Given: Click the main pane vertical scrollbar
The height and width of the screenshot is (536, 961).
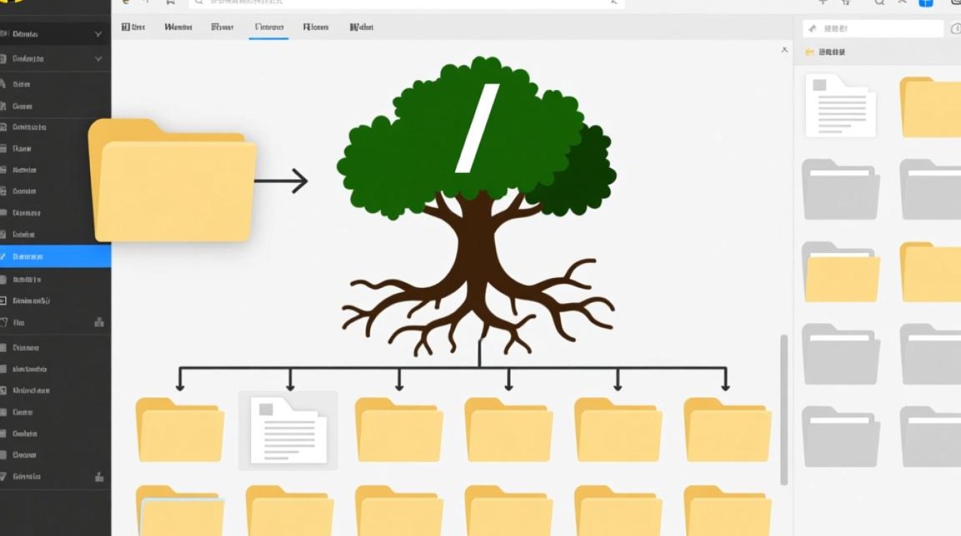Looking at the screenshot, I should (784, 407).
